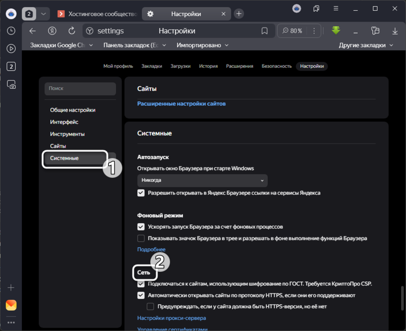This screenshot has height=331, width=406.
Task: Click the page vertical scrollbar thumb
Action: tap(402, 298)
